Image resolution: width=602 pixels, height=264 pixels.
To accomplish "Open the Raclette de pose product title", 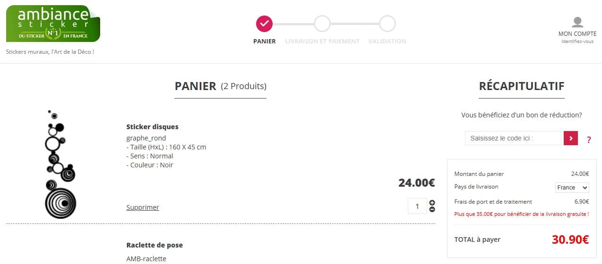I will pos(155,245).
